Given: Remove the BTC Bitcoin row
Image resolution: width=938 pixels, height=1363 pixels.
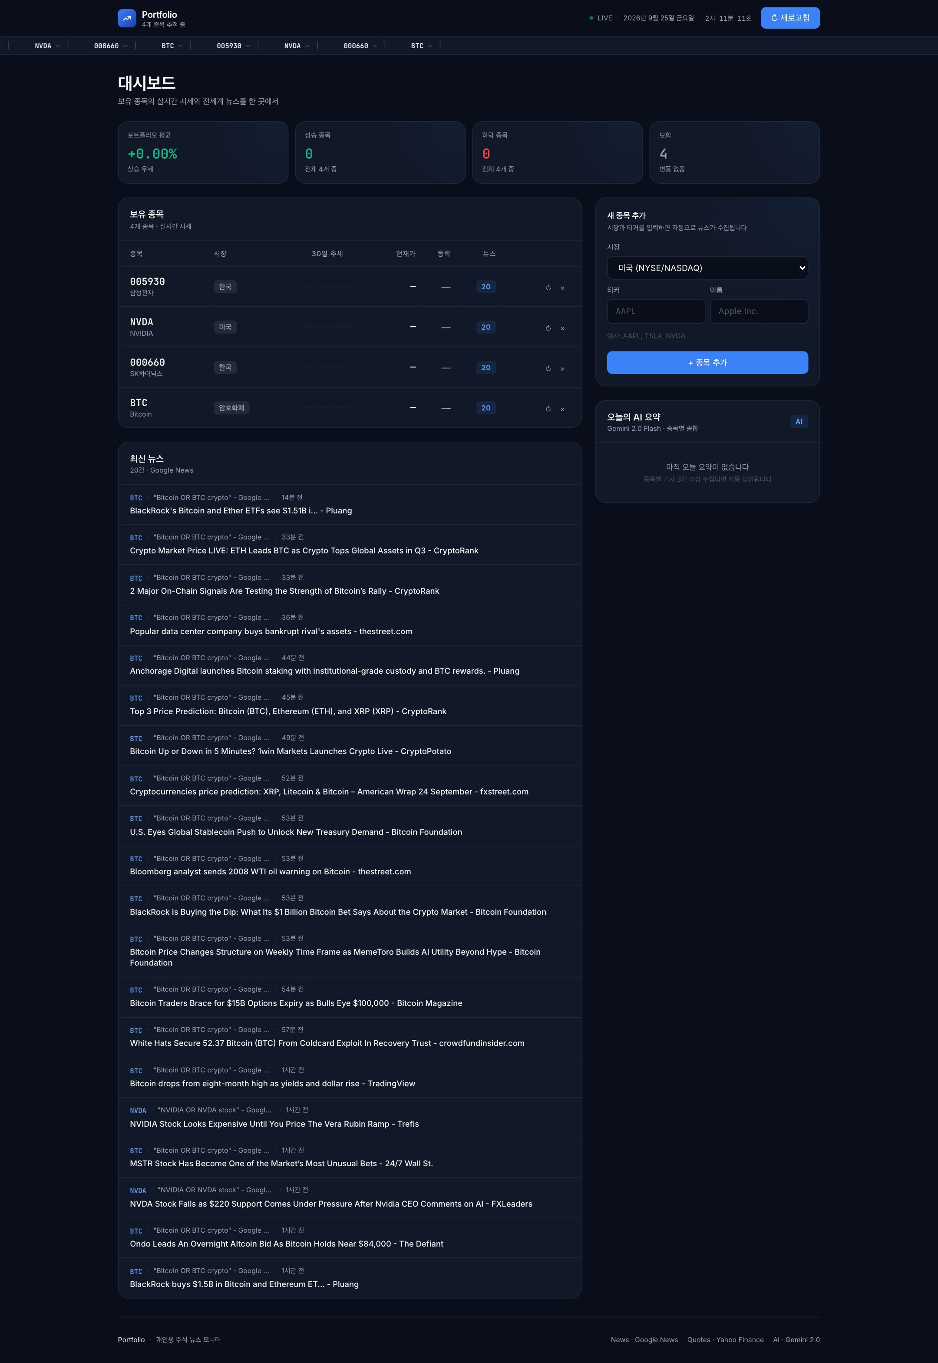Looking at the screenshot, I should point(562,409).
